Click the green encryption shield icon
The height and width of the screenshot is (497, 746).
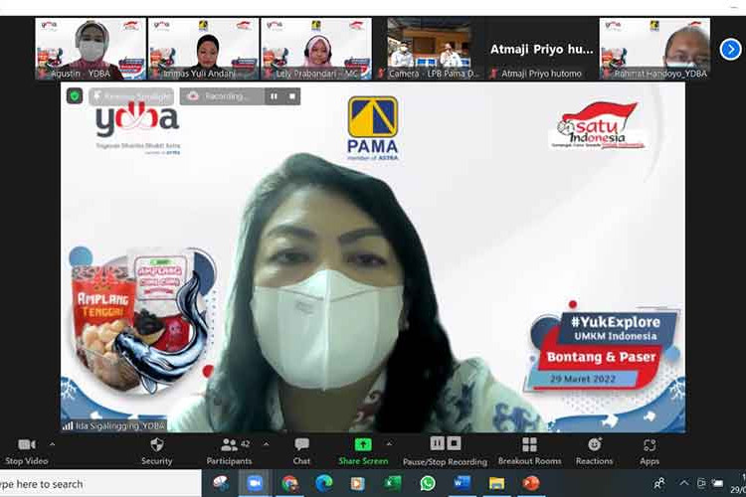tap(75, 96)
